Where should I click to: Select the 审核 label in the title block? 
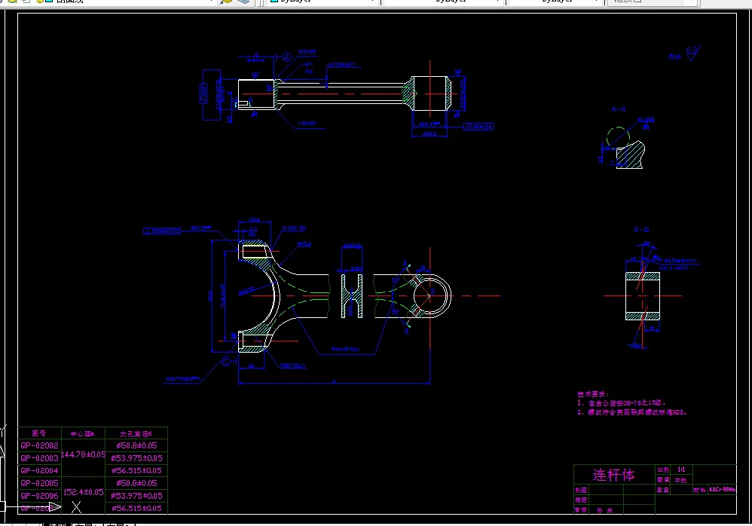coord(581,510)
